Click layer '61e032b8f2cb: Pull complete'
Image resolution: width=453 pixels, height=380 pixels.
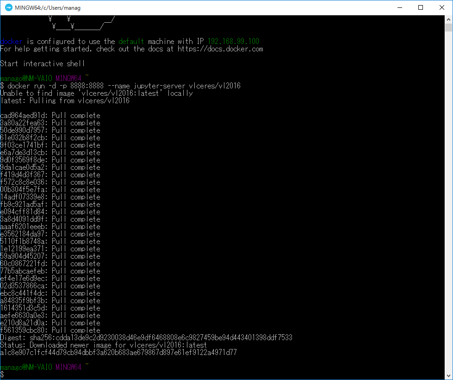click(x=50, y=137)
